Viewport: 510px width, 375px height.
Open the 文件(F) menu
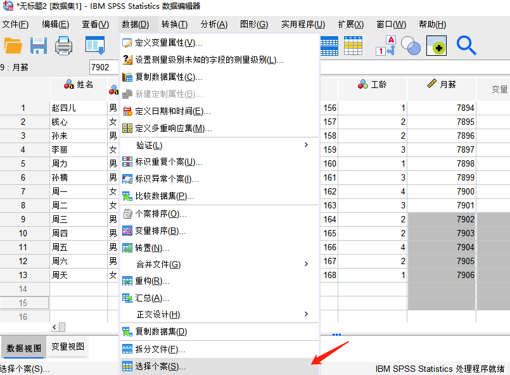point(15,25)
